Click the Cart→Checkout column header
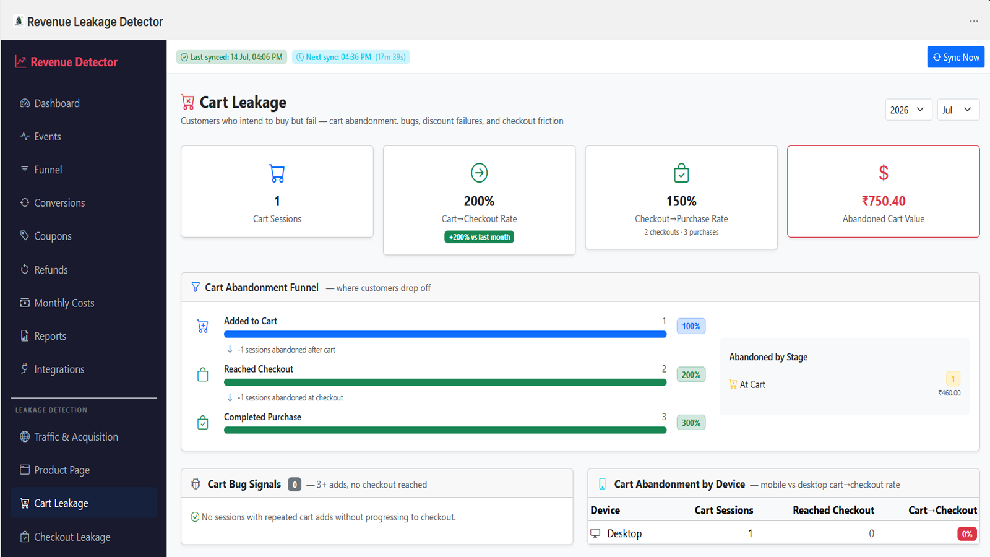Viewport: 990px width, 557px height. [x=942, y=510]
